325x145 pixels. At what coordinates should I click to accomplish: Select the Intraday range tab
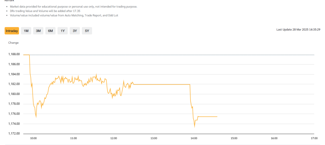tap(12, 31)
